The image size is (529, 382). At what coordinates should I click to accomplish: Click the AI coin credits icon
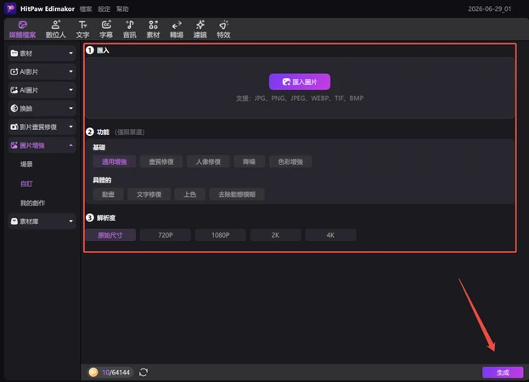pyautogui.click(x=93, y=372)
